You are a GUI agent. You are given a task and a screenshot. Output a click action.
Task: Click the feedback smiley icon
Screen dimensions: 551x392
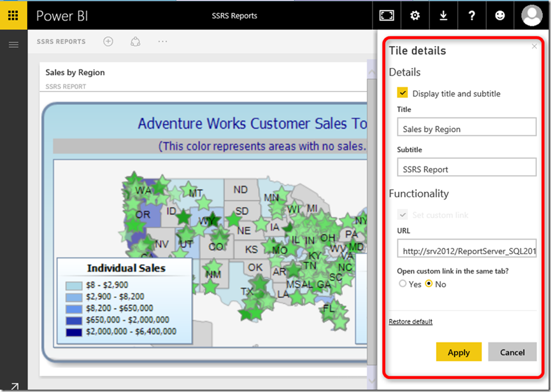[500, 15]
